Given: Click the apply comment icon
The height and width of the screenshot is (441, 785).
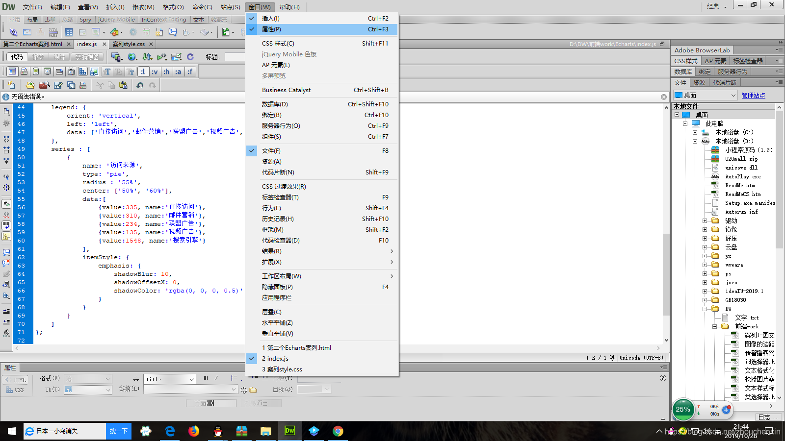Looking at the screenshot, I should tap(6, 252).
